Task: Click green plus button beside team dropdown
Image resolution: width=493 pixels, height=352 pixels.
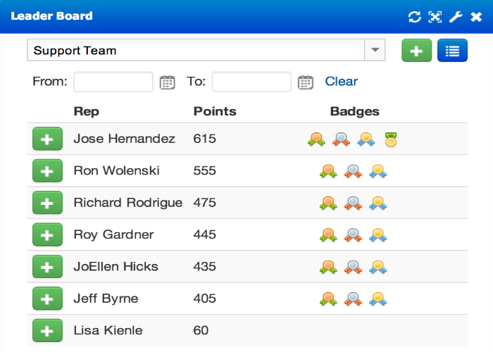Action: (417, 50)
